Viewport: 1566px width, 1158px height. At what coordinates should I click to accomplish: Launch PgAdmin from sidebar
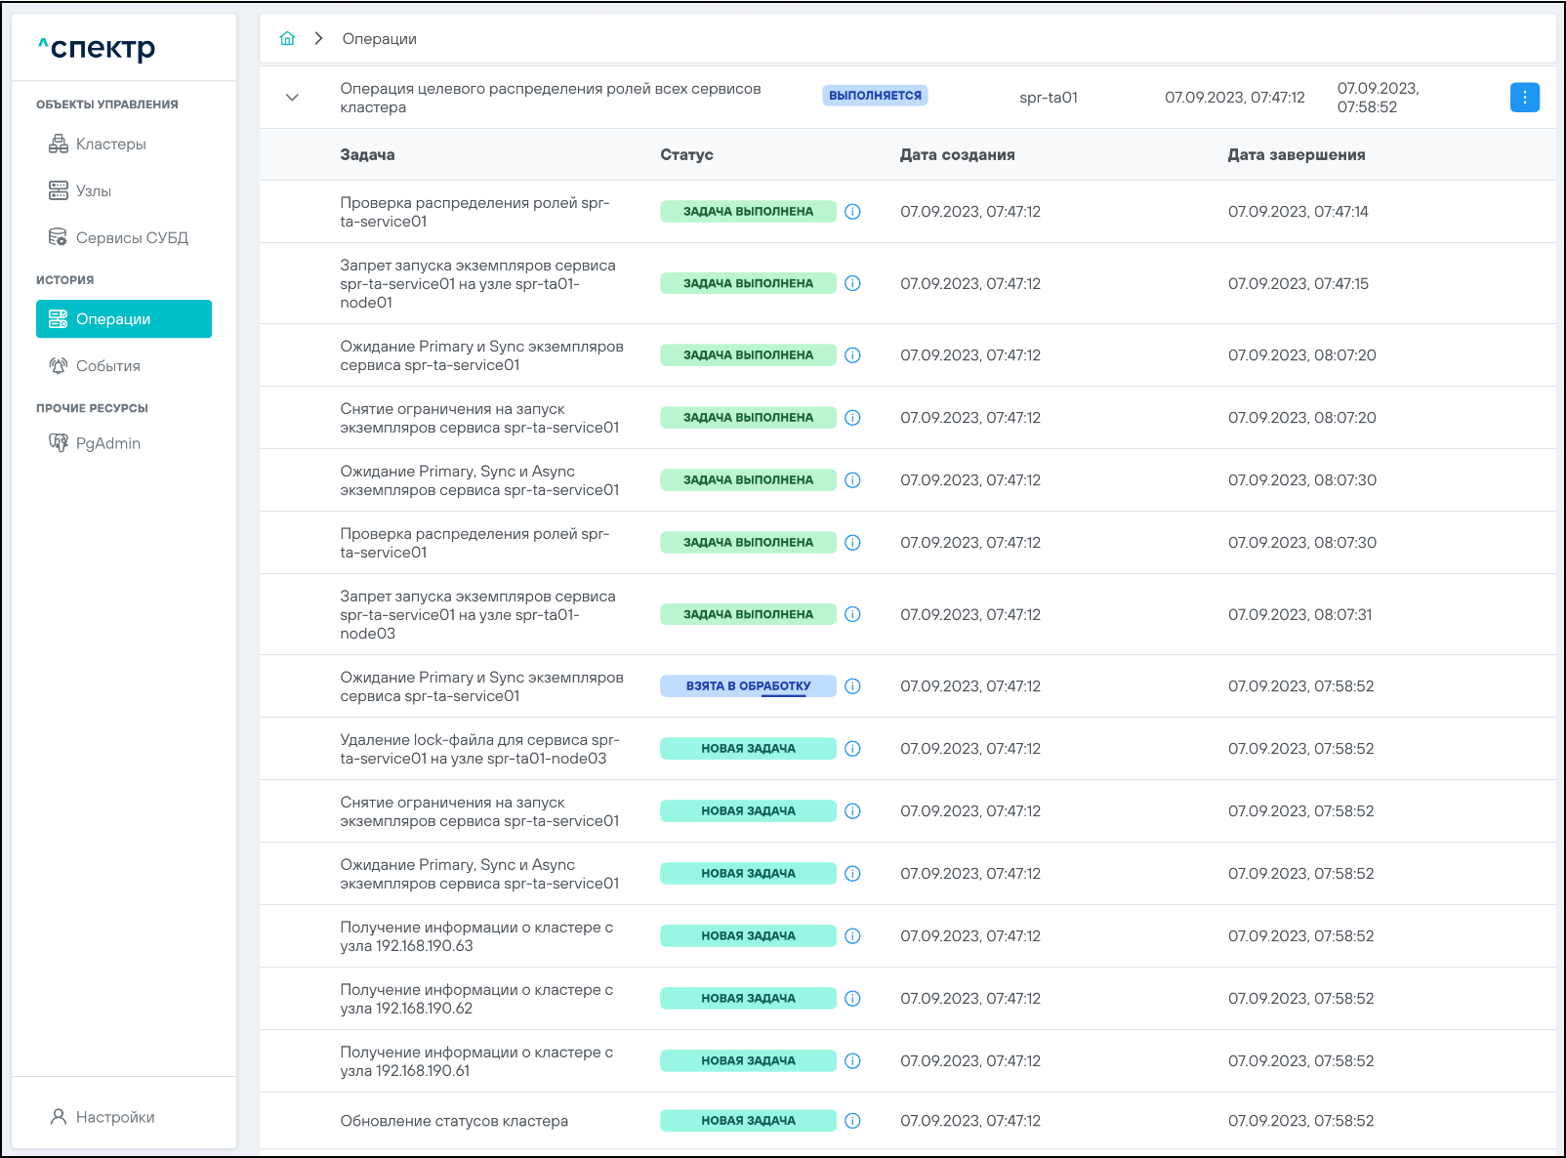(x=107, y=443)
